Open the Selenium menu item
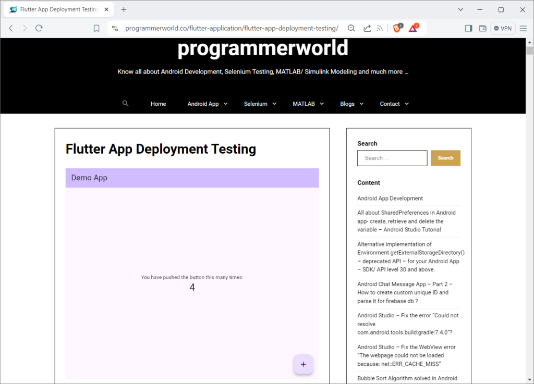534x384 pixels. coord(256,104)
